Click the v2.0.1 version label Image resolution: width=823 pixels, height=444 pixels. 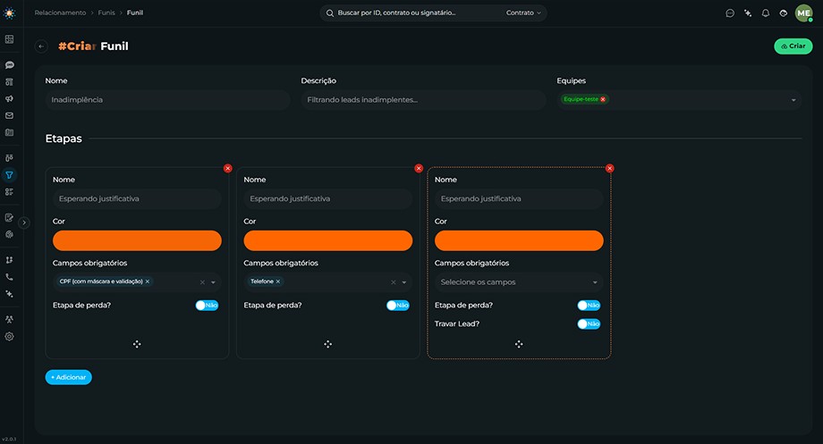9,439
